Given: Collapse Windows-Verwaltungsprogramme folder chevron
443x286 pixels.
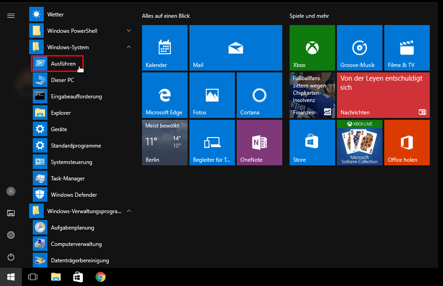Looking at the screenshot, I should point(129,211).
